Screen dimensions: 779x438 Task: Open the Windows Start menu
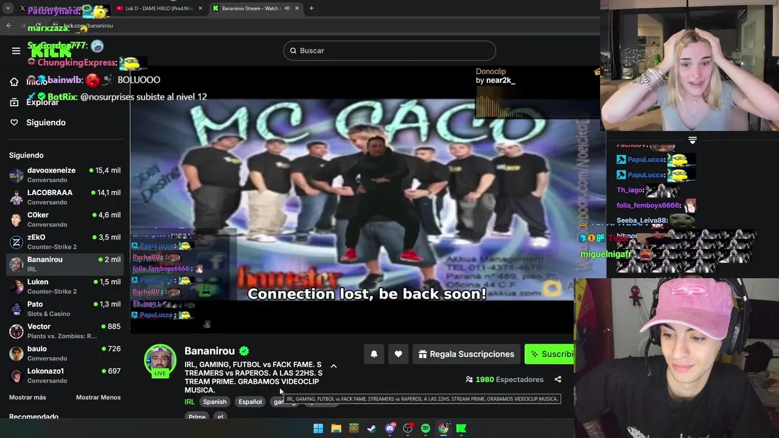click(318, 428)
